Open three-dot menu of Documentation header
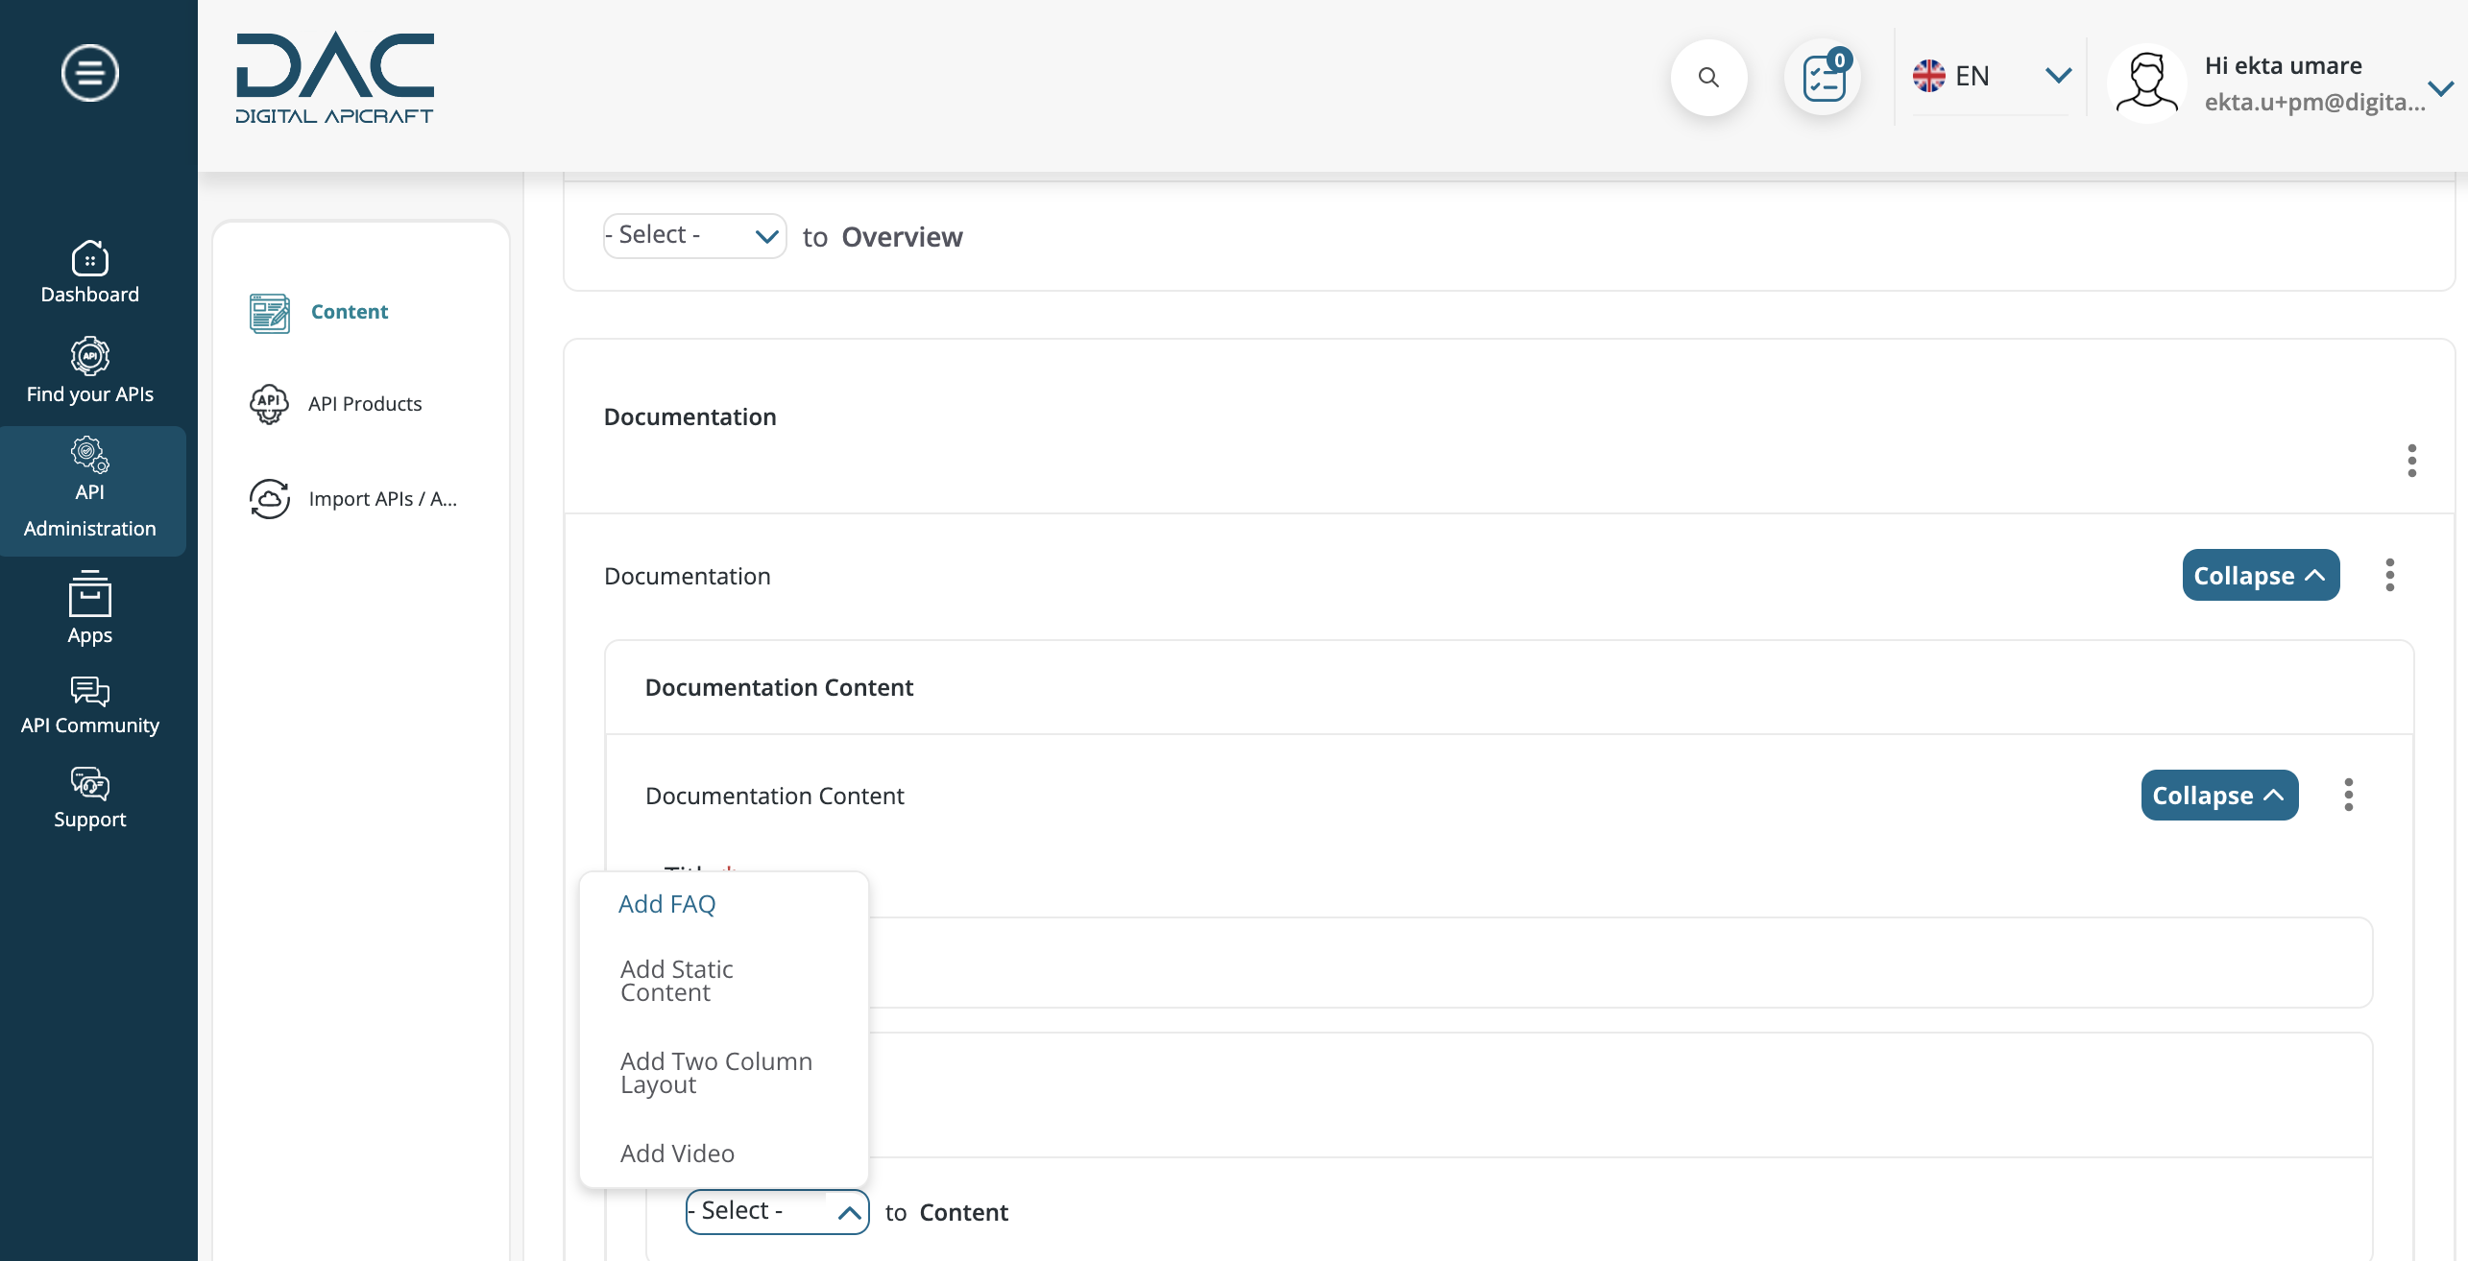 [x=2411, y=461]
